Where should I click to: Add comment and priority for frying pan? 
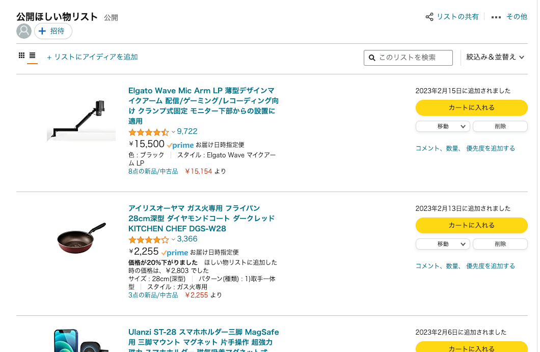click(465, 266)
